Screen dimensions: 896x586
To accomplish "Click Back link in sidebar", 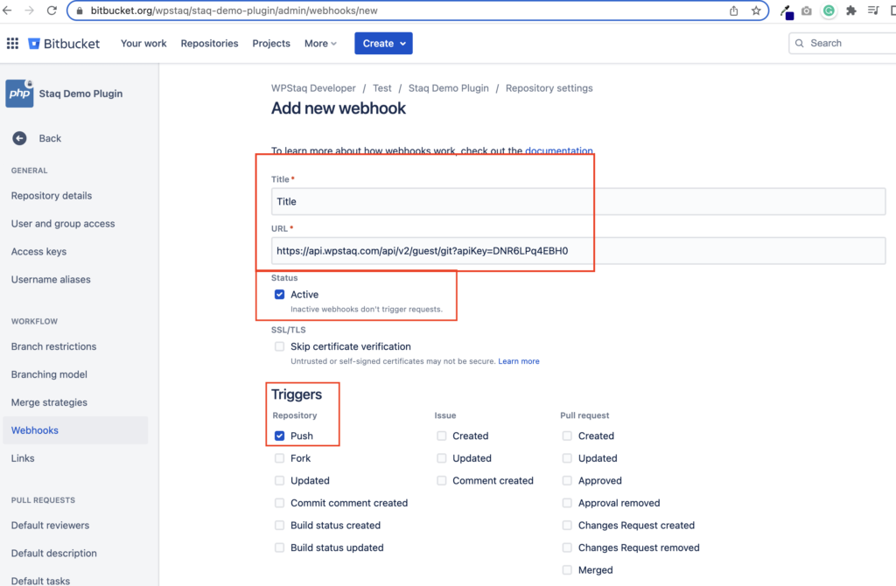I will point(50,138).
